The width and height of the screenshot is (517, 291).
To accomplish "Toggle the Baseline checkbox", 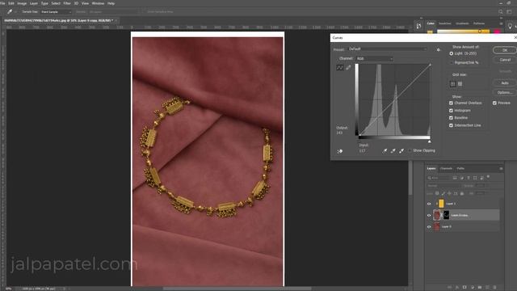I will [x=451, y=118].
